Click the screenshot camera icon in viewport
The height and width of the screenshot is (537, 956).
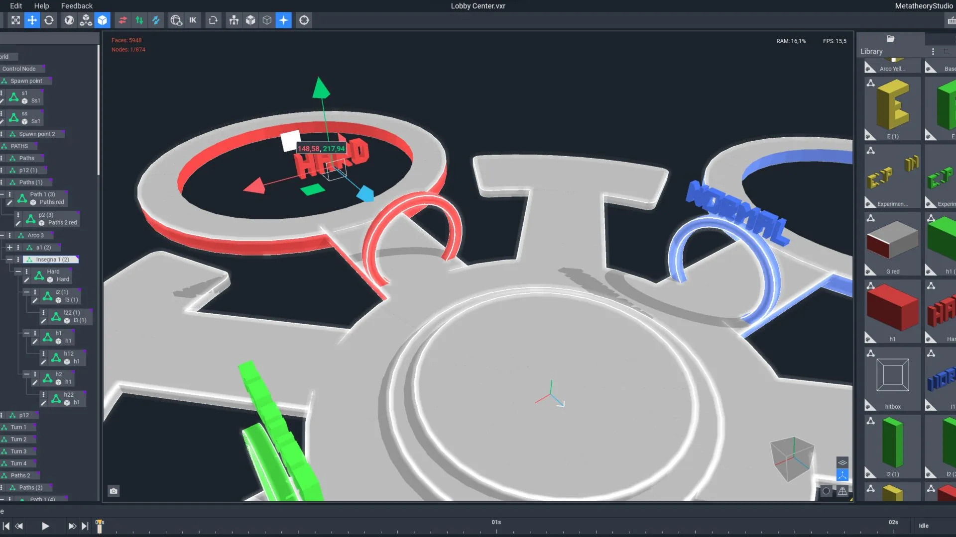pos(114,491)
